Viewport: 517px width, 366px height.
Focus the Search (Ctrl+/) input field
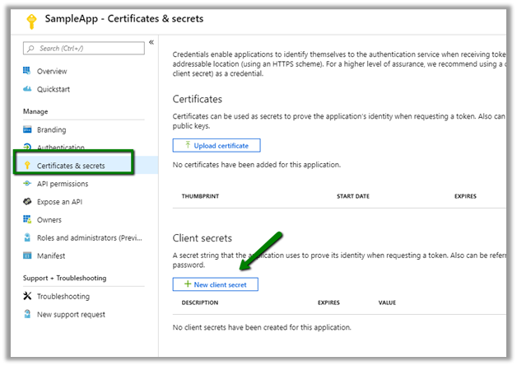point(82,49)
